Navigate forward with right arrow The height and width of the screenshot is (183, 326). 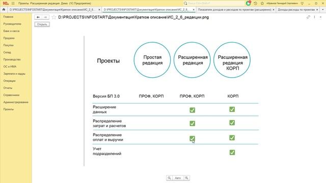pyautogui.click(x=45, y=17)
